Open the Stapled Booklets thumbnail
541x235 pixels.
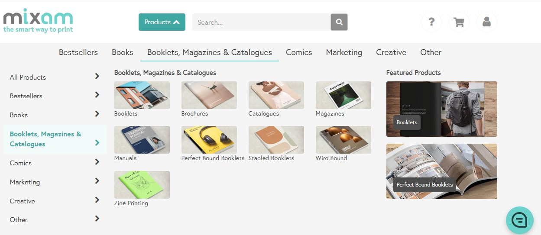click(x=276, y=140)
